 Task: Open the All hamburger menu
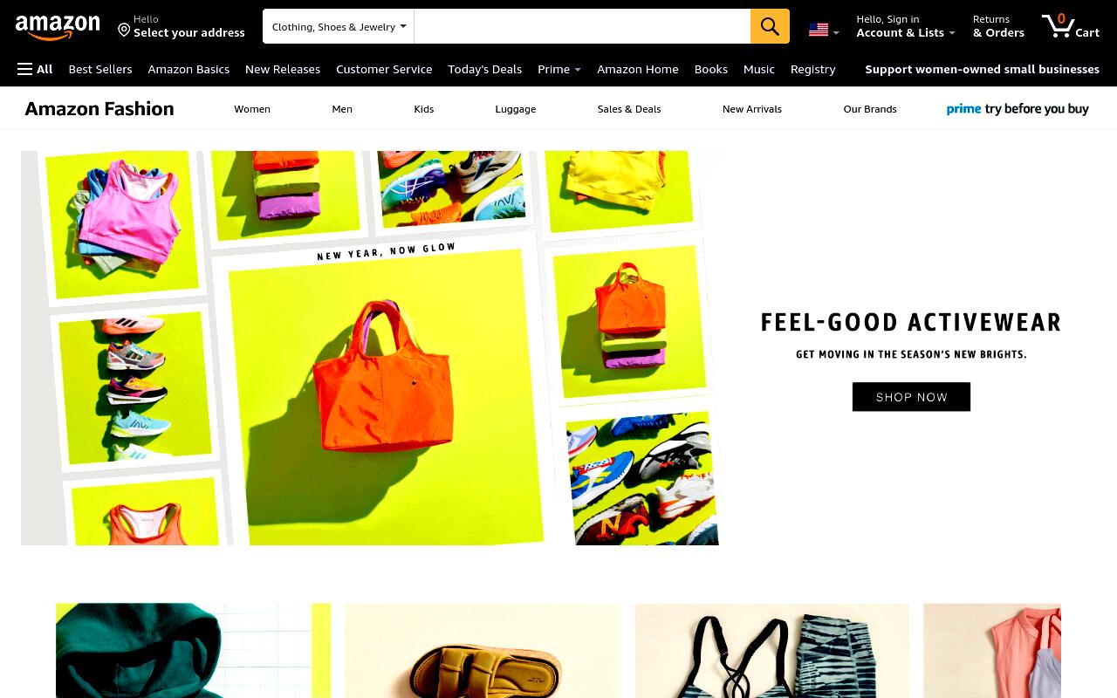35,69
